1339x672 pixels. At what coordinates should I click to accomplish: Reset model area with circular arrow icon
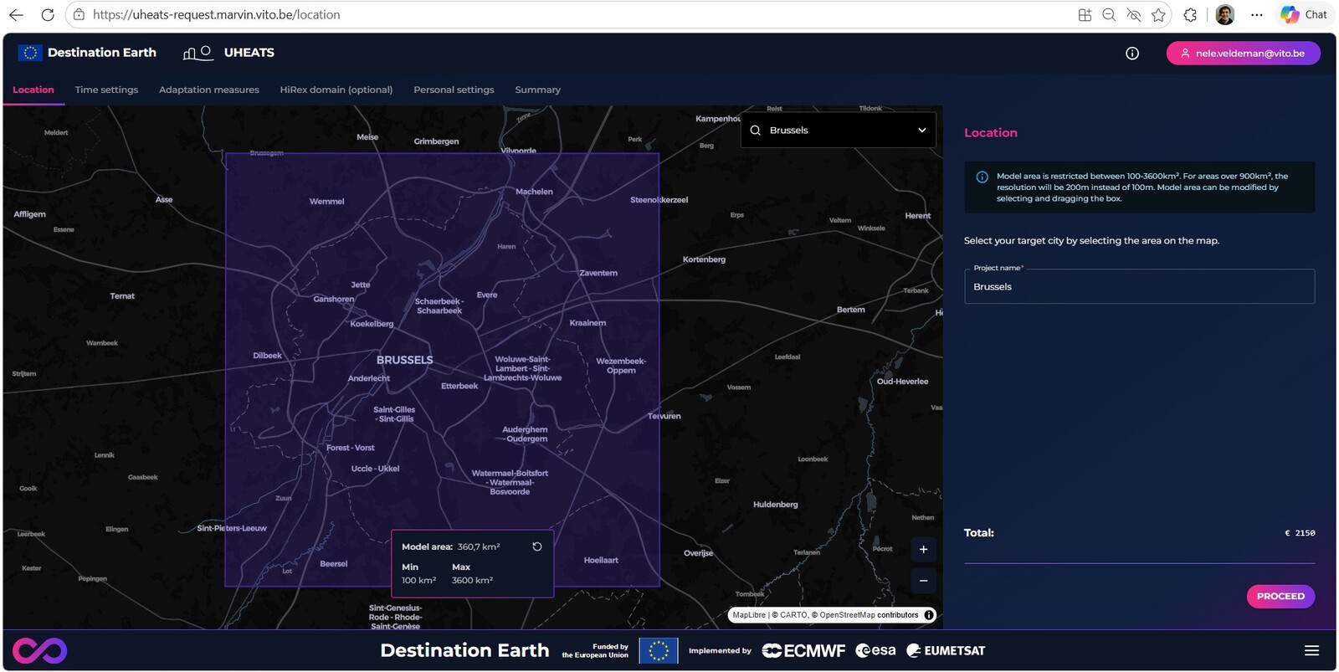[x=537, y=546]
